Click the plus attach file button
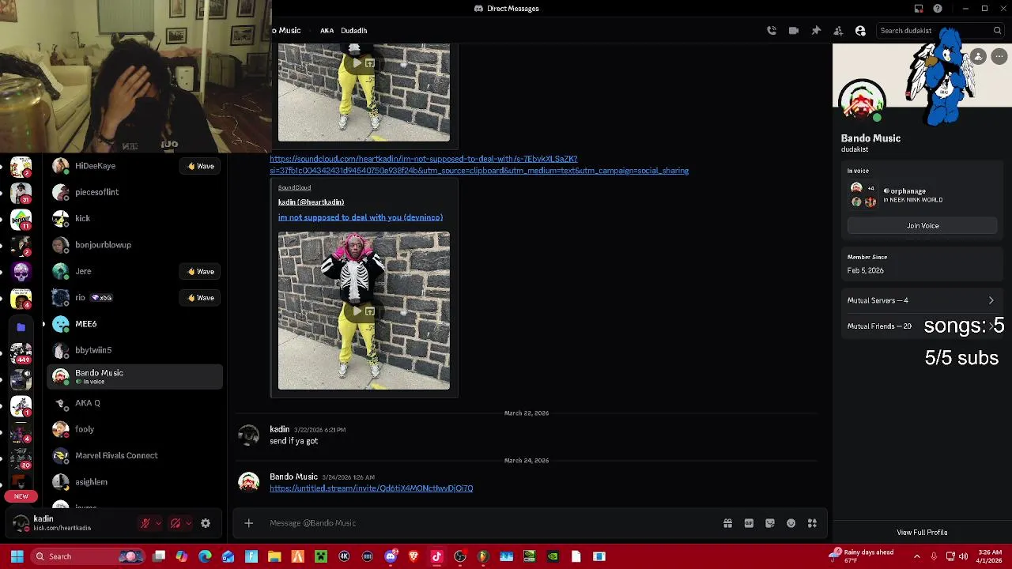Image resolution: width=1012 pixels, height=569 pixels. pyautogui.click(x=248, y=523)
